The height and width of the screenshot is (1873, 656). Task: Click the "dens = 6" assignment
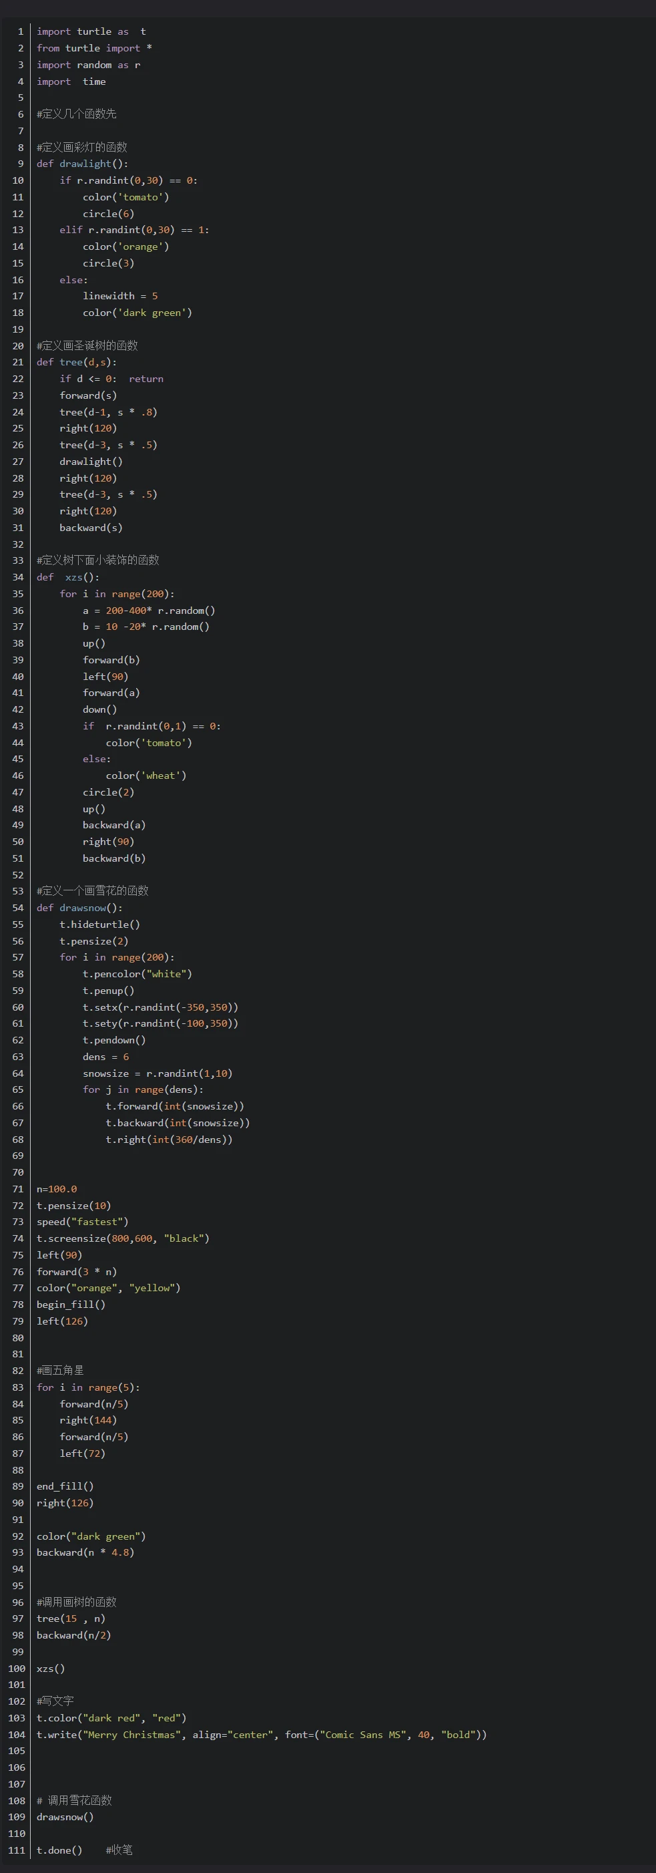(105, 1057)
